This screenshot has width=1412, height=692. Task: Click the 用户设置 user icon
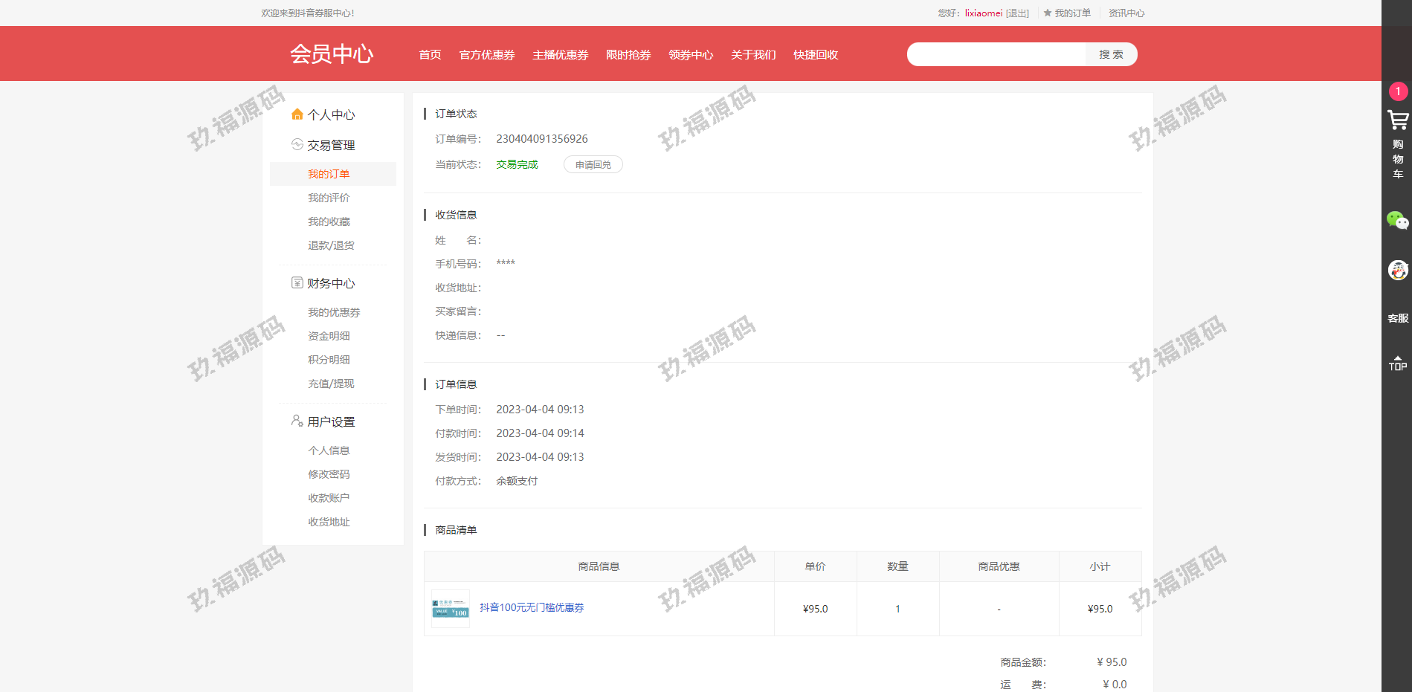297,421
